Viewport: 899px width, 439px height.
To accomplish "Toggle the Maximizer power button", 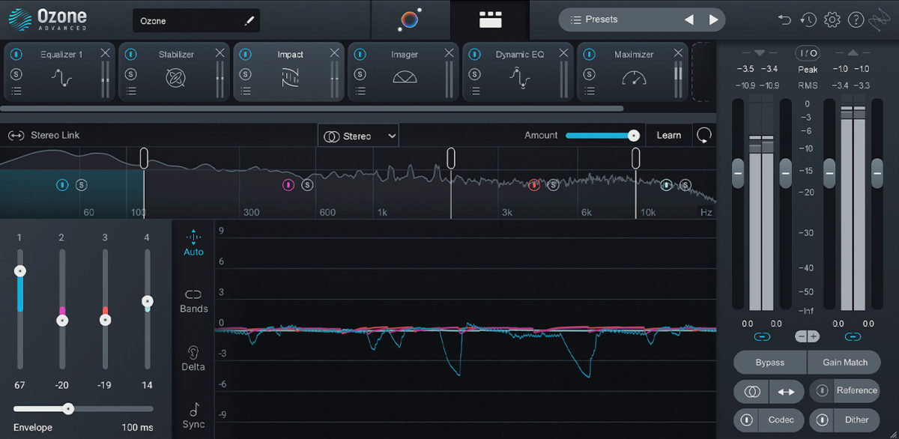I will (589, 55).
